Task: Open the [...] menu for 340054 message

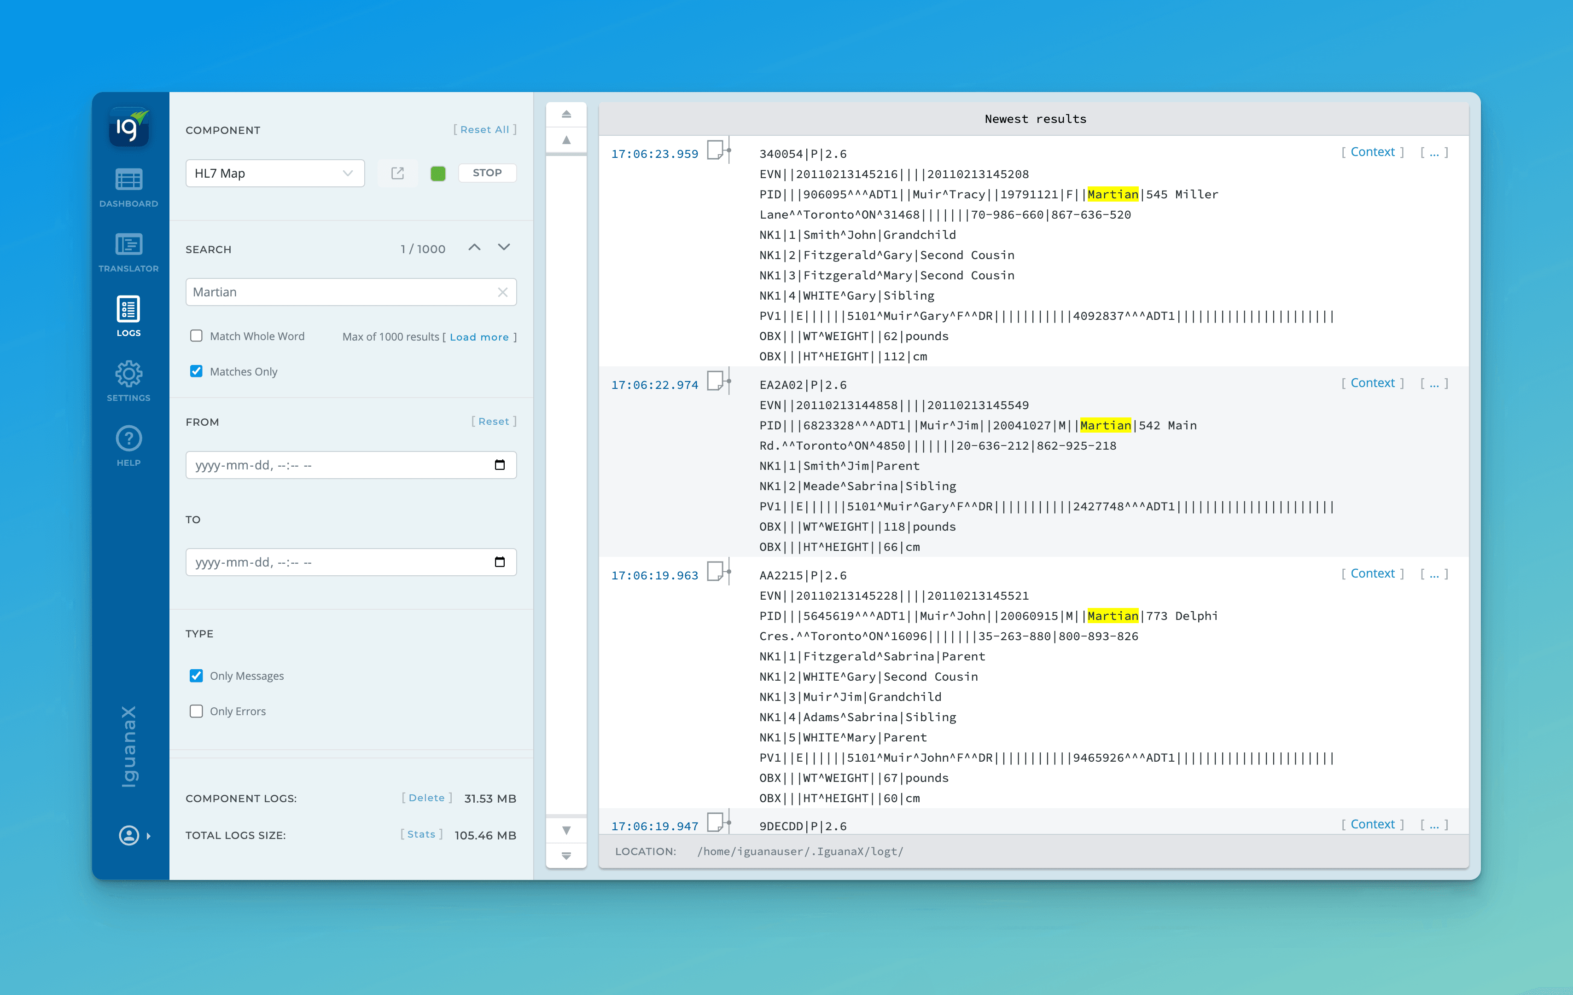Action: (1434, 152)
